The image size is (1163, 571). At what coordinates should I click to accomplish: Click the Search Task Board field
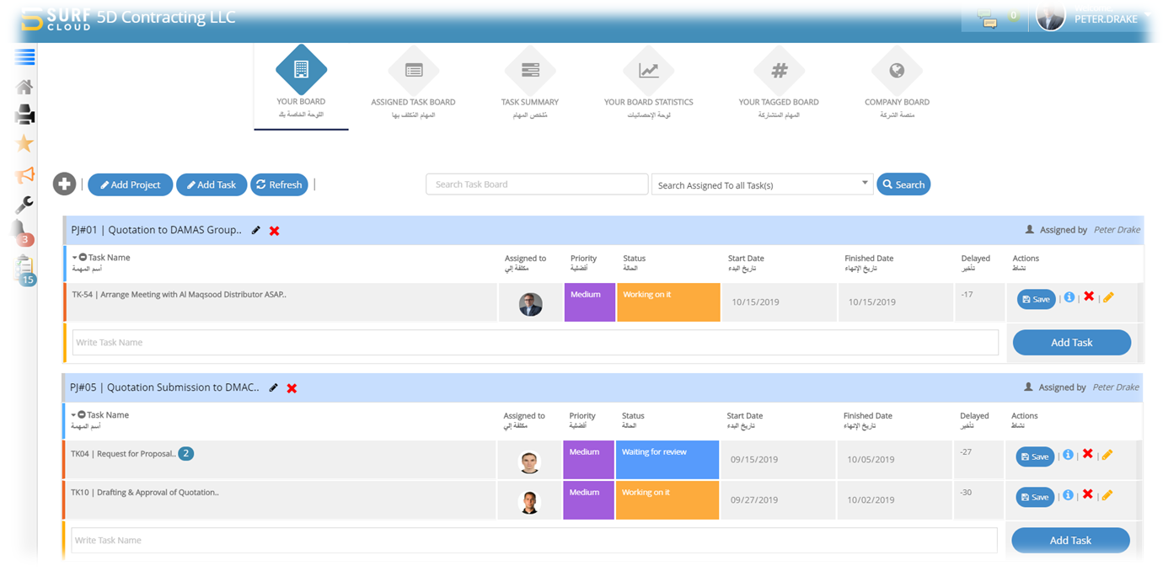point(537,184)
